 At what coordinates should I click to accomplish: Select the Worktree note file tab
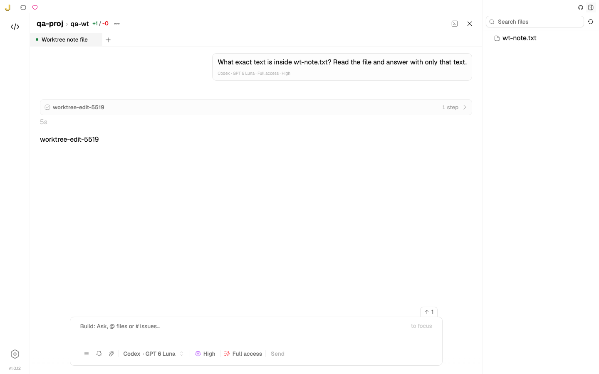click(x=66, y=40)
